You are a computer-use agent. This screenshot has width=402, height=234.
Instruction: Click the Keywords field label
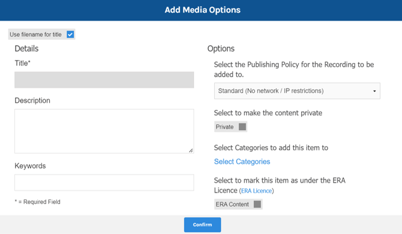click(x=30, y=166)
